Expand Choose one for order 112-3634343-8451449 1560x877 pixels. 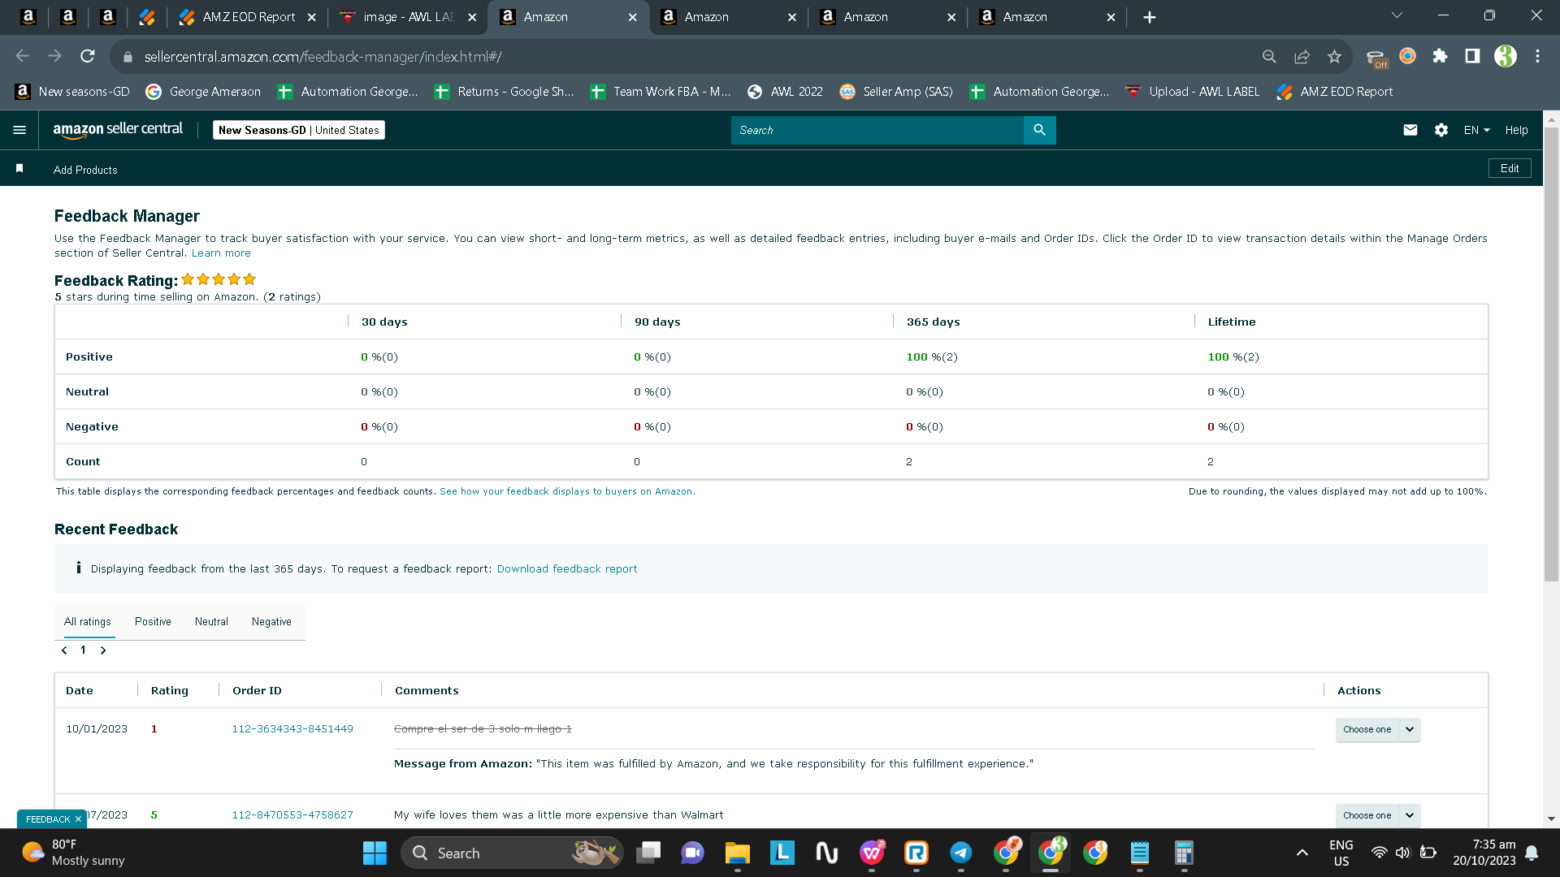(1378, 729)
